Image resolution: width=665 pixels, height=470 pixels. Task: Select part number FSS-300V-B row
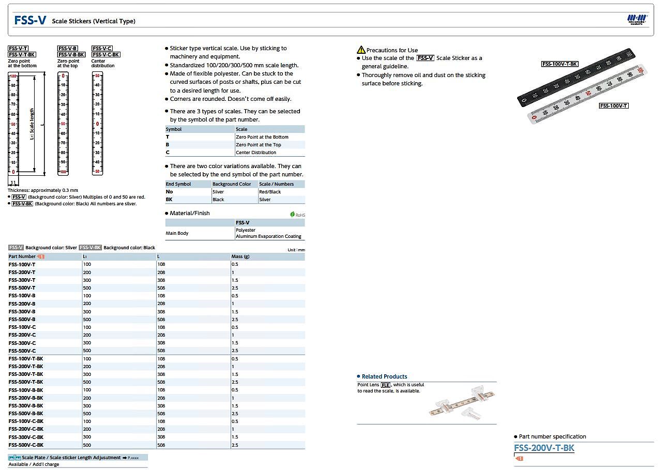(x=156, y=312)
